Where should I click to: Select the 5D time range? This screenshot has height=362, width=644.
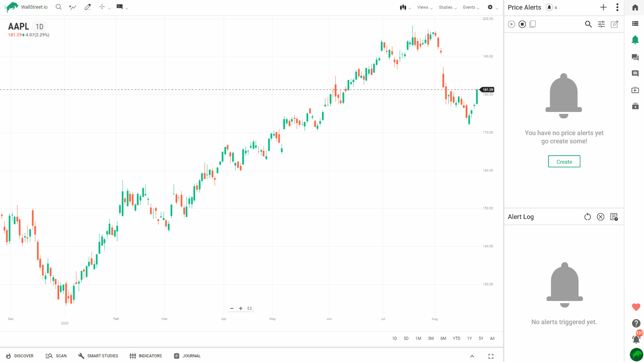tap(406, 338)
